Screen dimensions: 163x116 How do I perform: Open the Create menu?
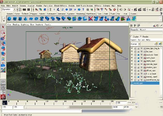(23, 6)
